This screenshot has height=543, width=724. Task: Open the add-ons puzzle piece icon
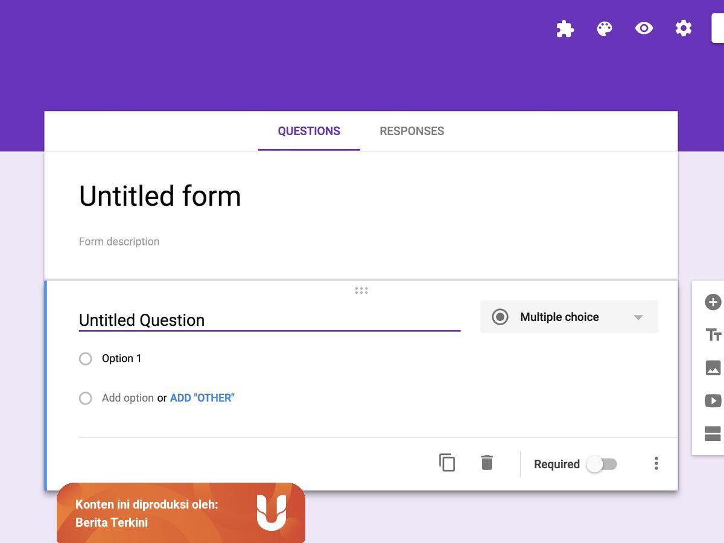pyautogui.click(x=565, y=28)
